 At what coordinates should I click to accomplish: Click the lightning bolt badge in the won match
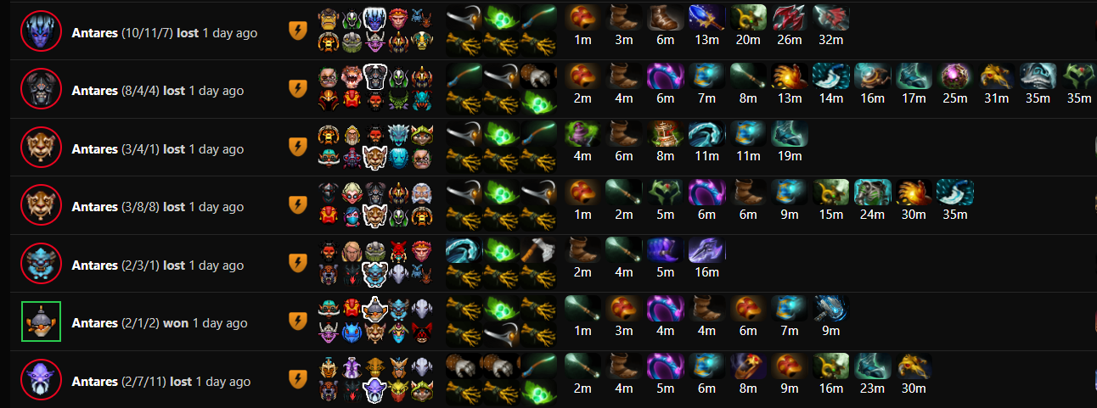(298, 322)
